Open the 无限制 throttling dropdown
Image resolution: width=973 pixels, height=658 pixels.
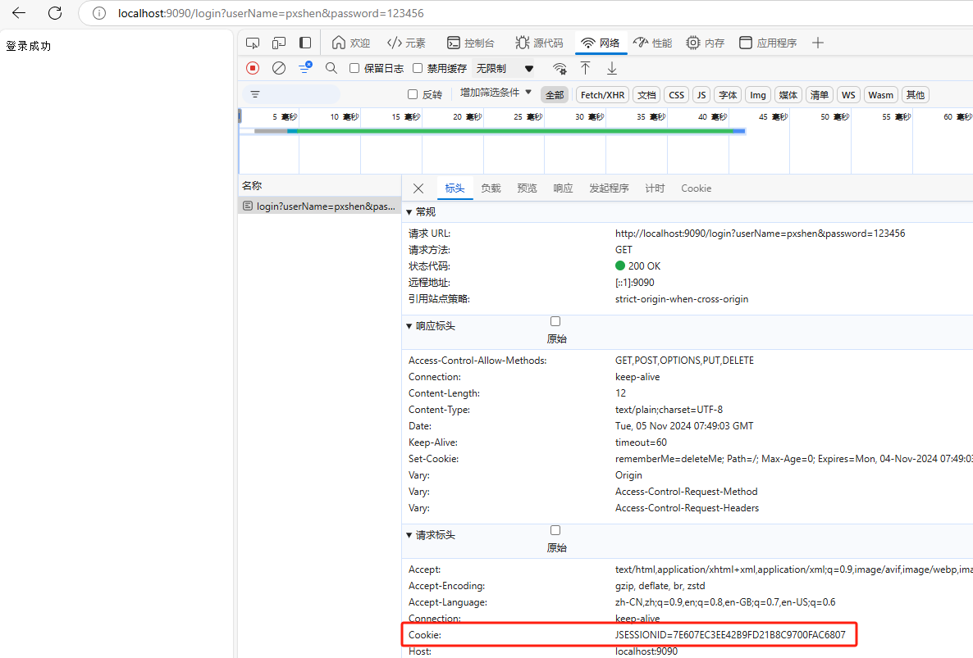click(505, 68)
